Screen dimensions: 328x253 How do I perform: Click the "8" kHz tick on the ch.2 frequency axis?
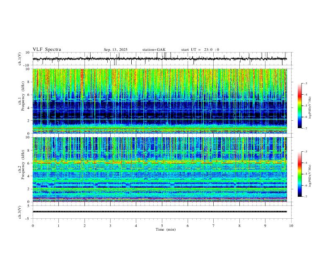click(29, 150)
